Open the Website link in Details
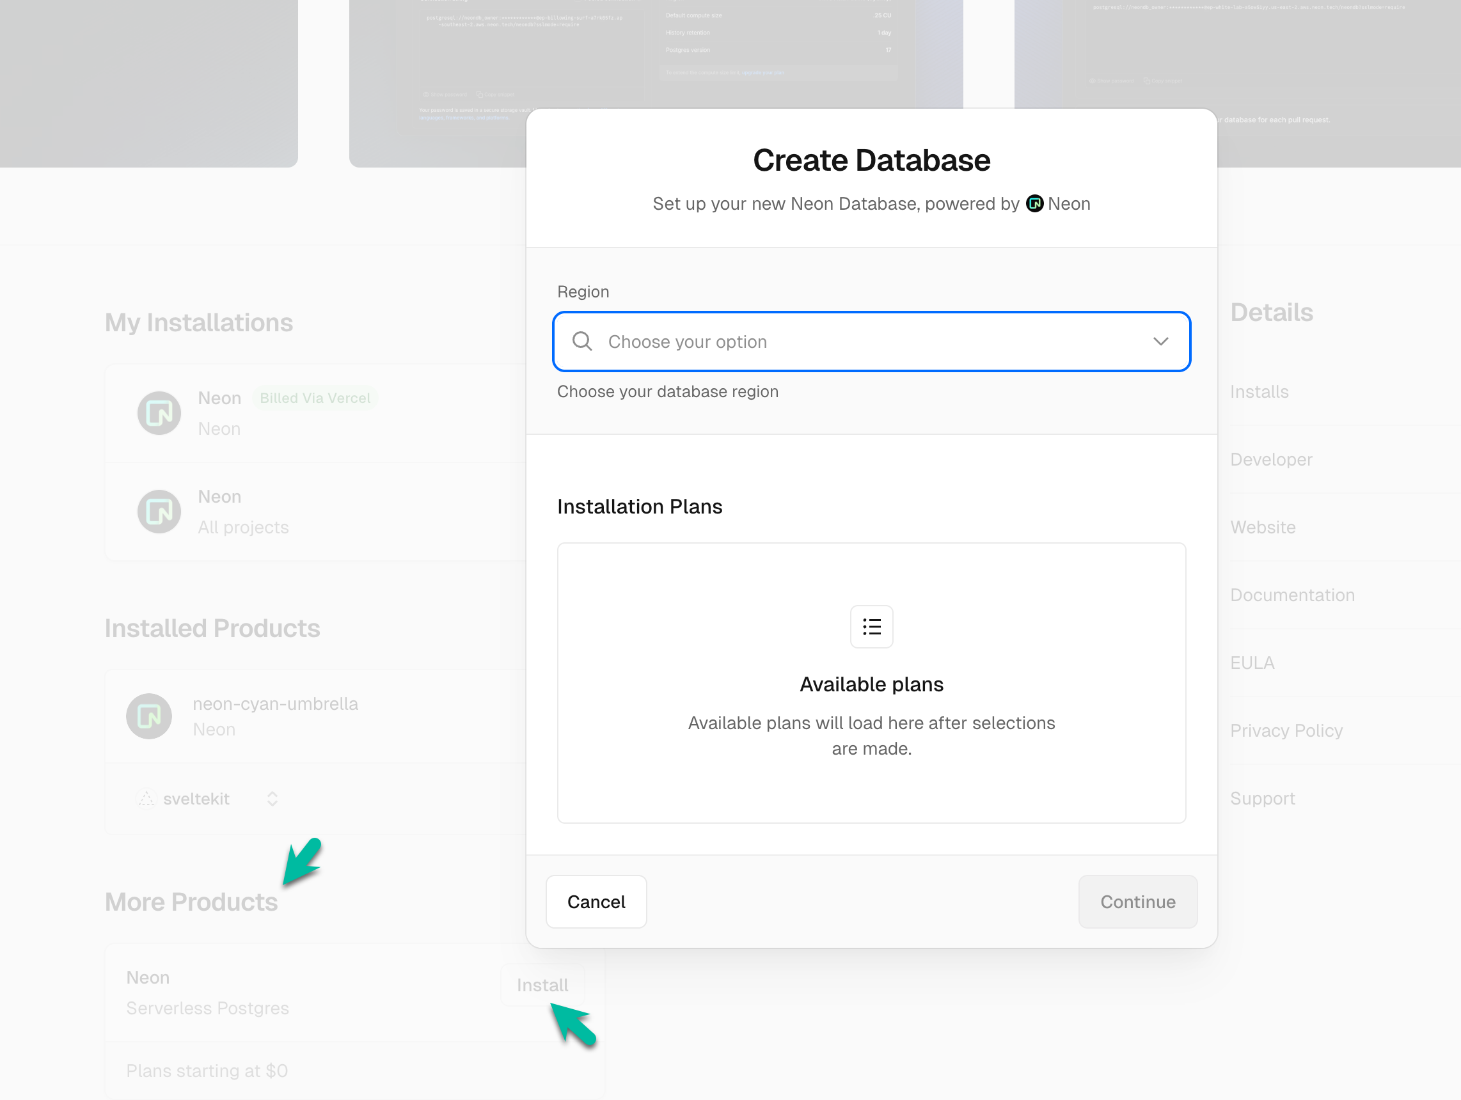Screen dimensions: 1461x1100 click(1262, 527)
